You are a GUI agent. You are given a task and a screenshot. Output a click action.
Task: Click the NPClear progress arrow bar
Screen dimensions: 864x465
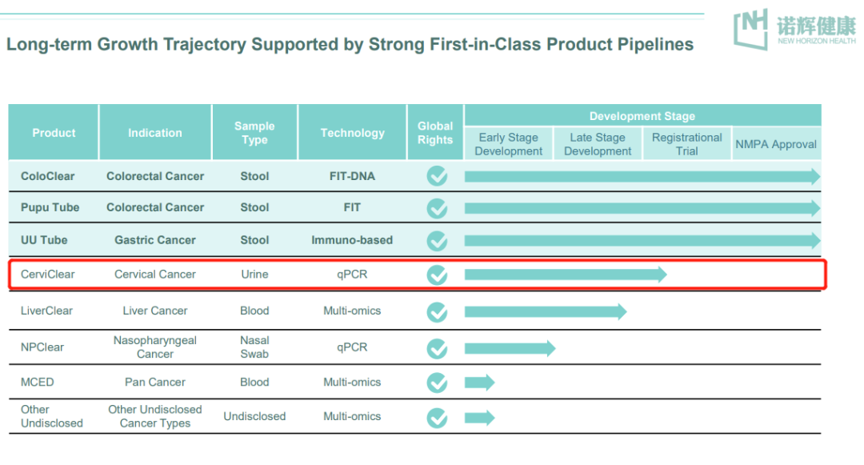509,348
